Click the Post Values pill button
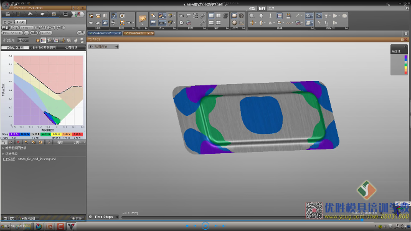Screen dimensions: 411x231 point(12,33)
